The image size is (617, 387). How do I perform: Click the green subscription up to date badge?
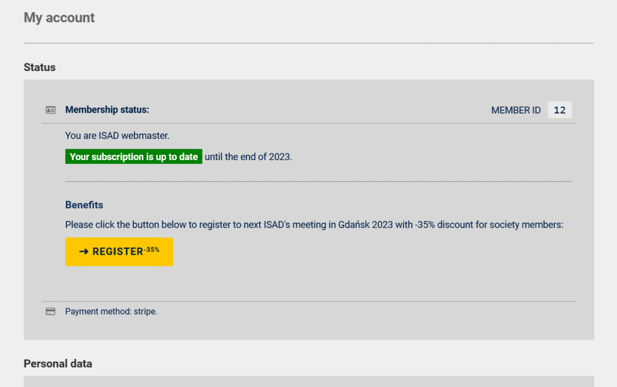point(134,156)
